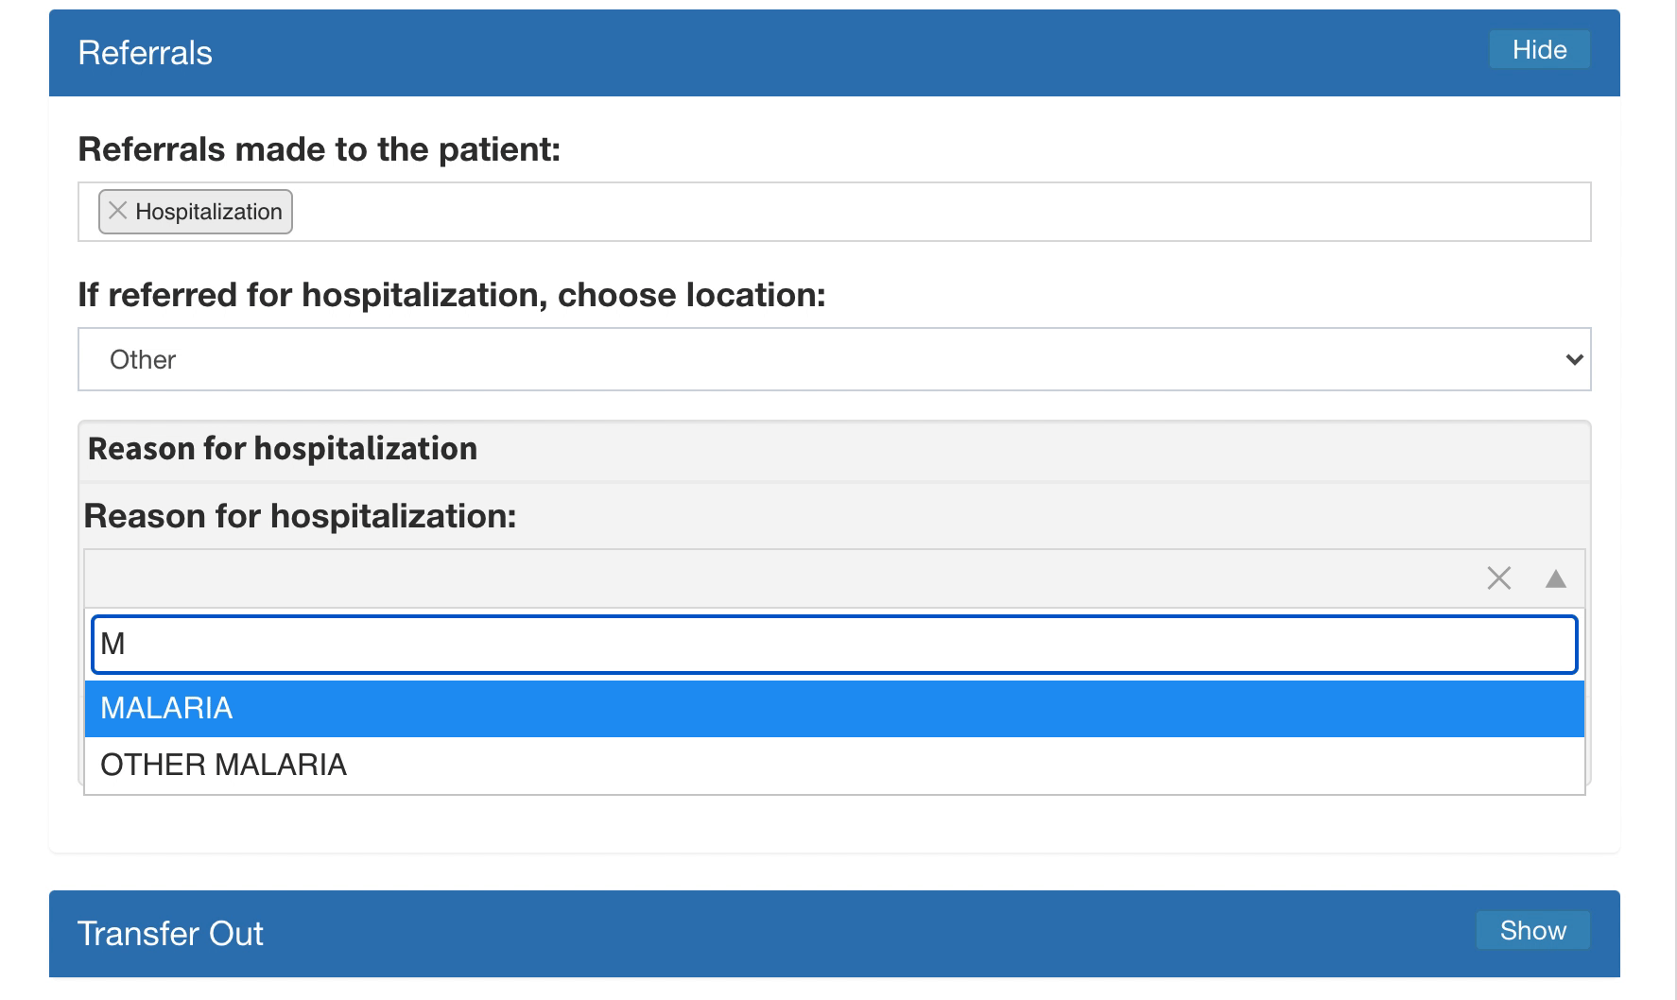
Task: Collapse the reason list with triangle arrow
Action: [1556, 578]
